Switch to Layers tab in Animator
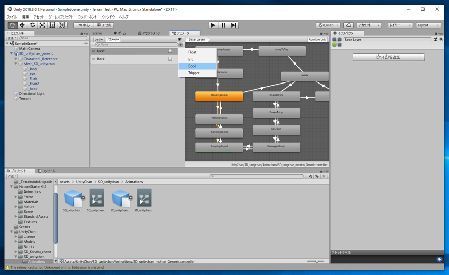 [x=98, y=39]
